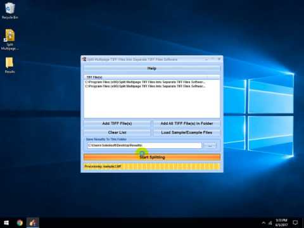
Task: Browse for output folder with ellipsis button
Action: pyautogui.click(x=210, y=146)
